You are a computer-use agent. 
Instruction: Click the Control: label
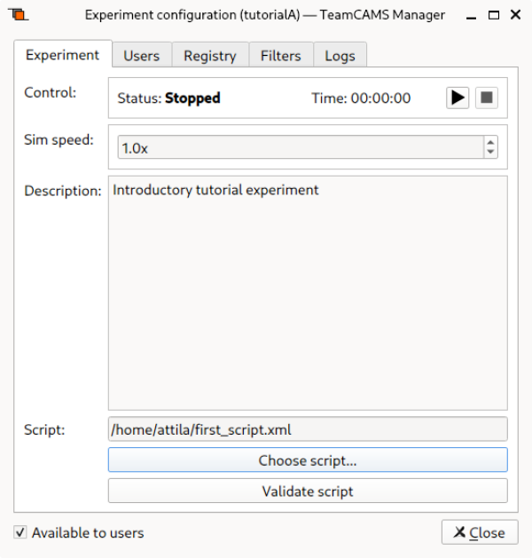[51, 92]
